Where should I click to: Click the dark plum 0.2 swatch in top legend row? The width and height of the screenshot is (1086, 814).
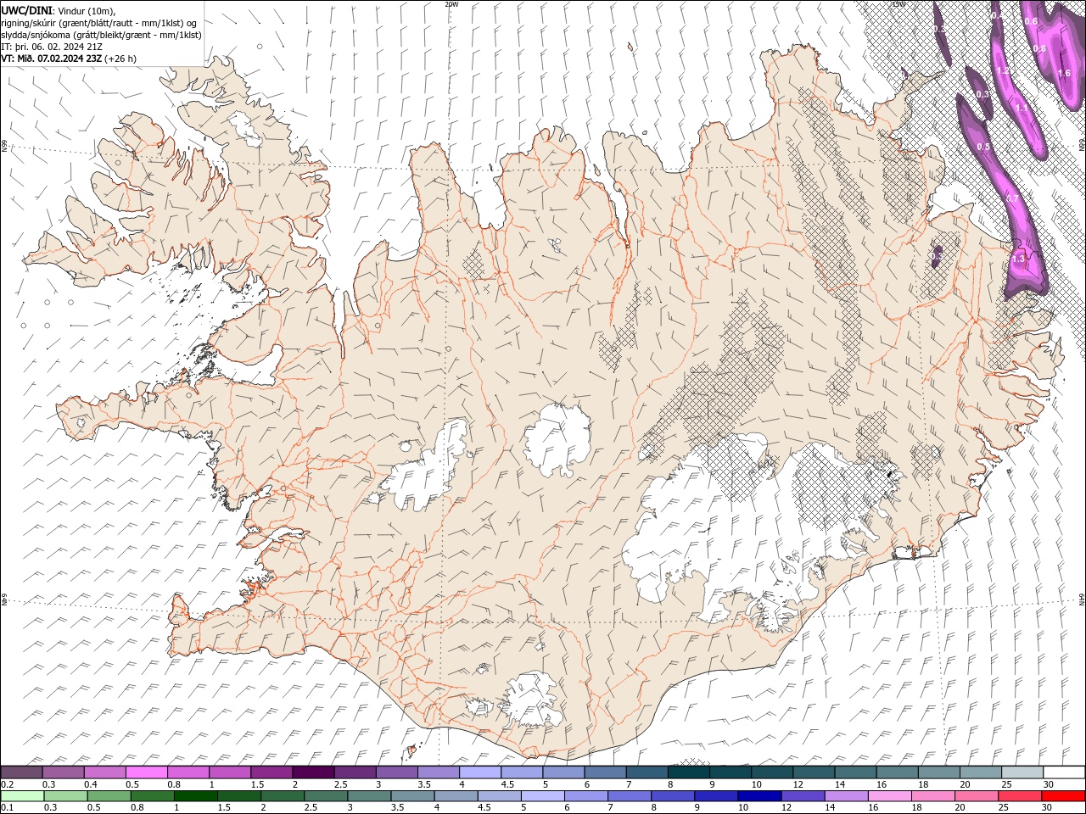tap(22, 772)
